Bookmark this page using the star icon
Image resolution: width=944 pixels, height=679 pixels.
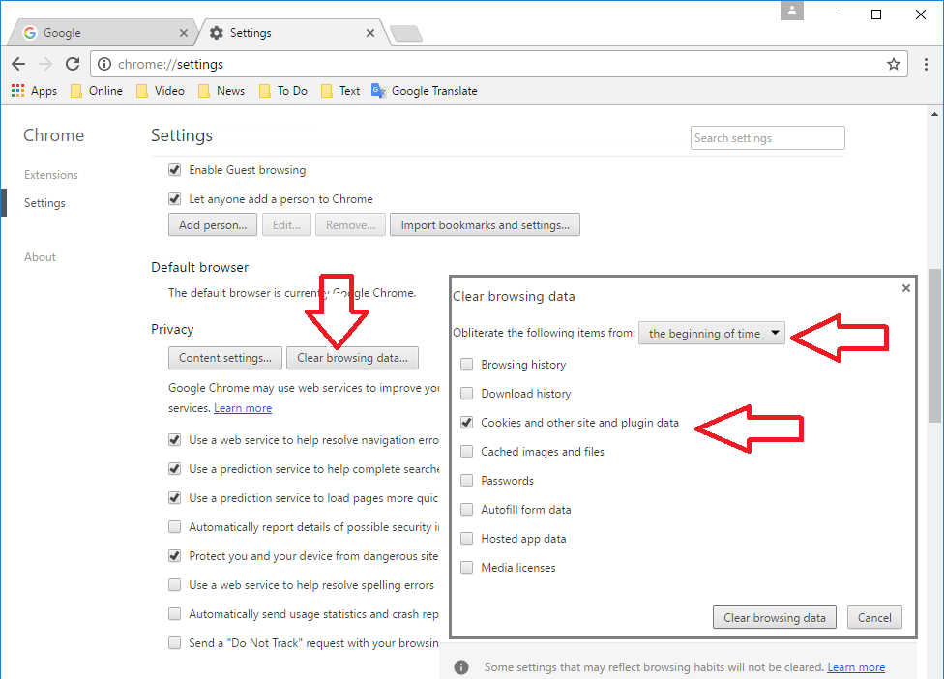click(893, 64)
